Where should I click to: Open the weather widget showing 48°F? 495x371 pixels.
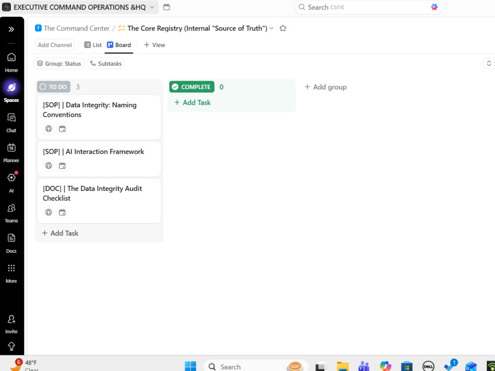click(x=24, y=365)
